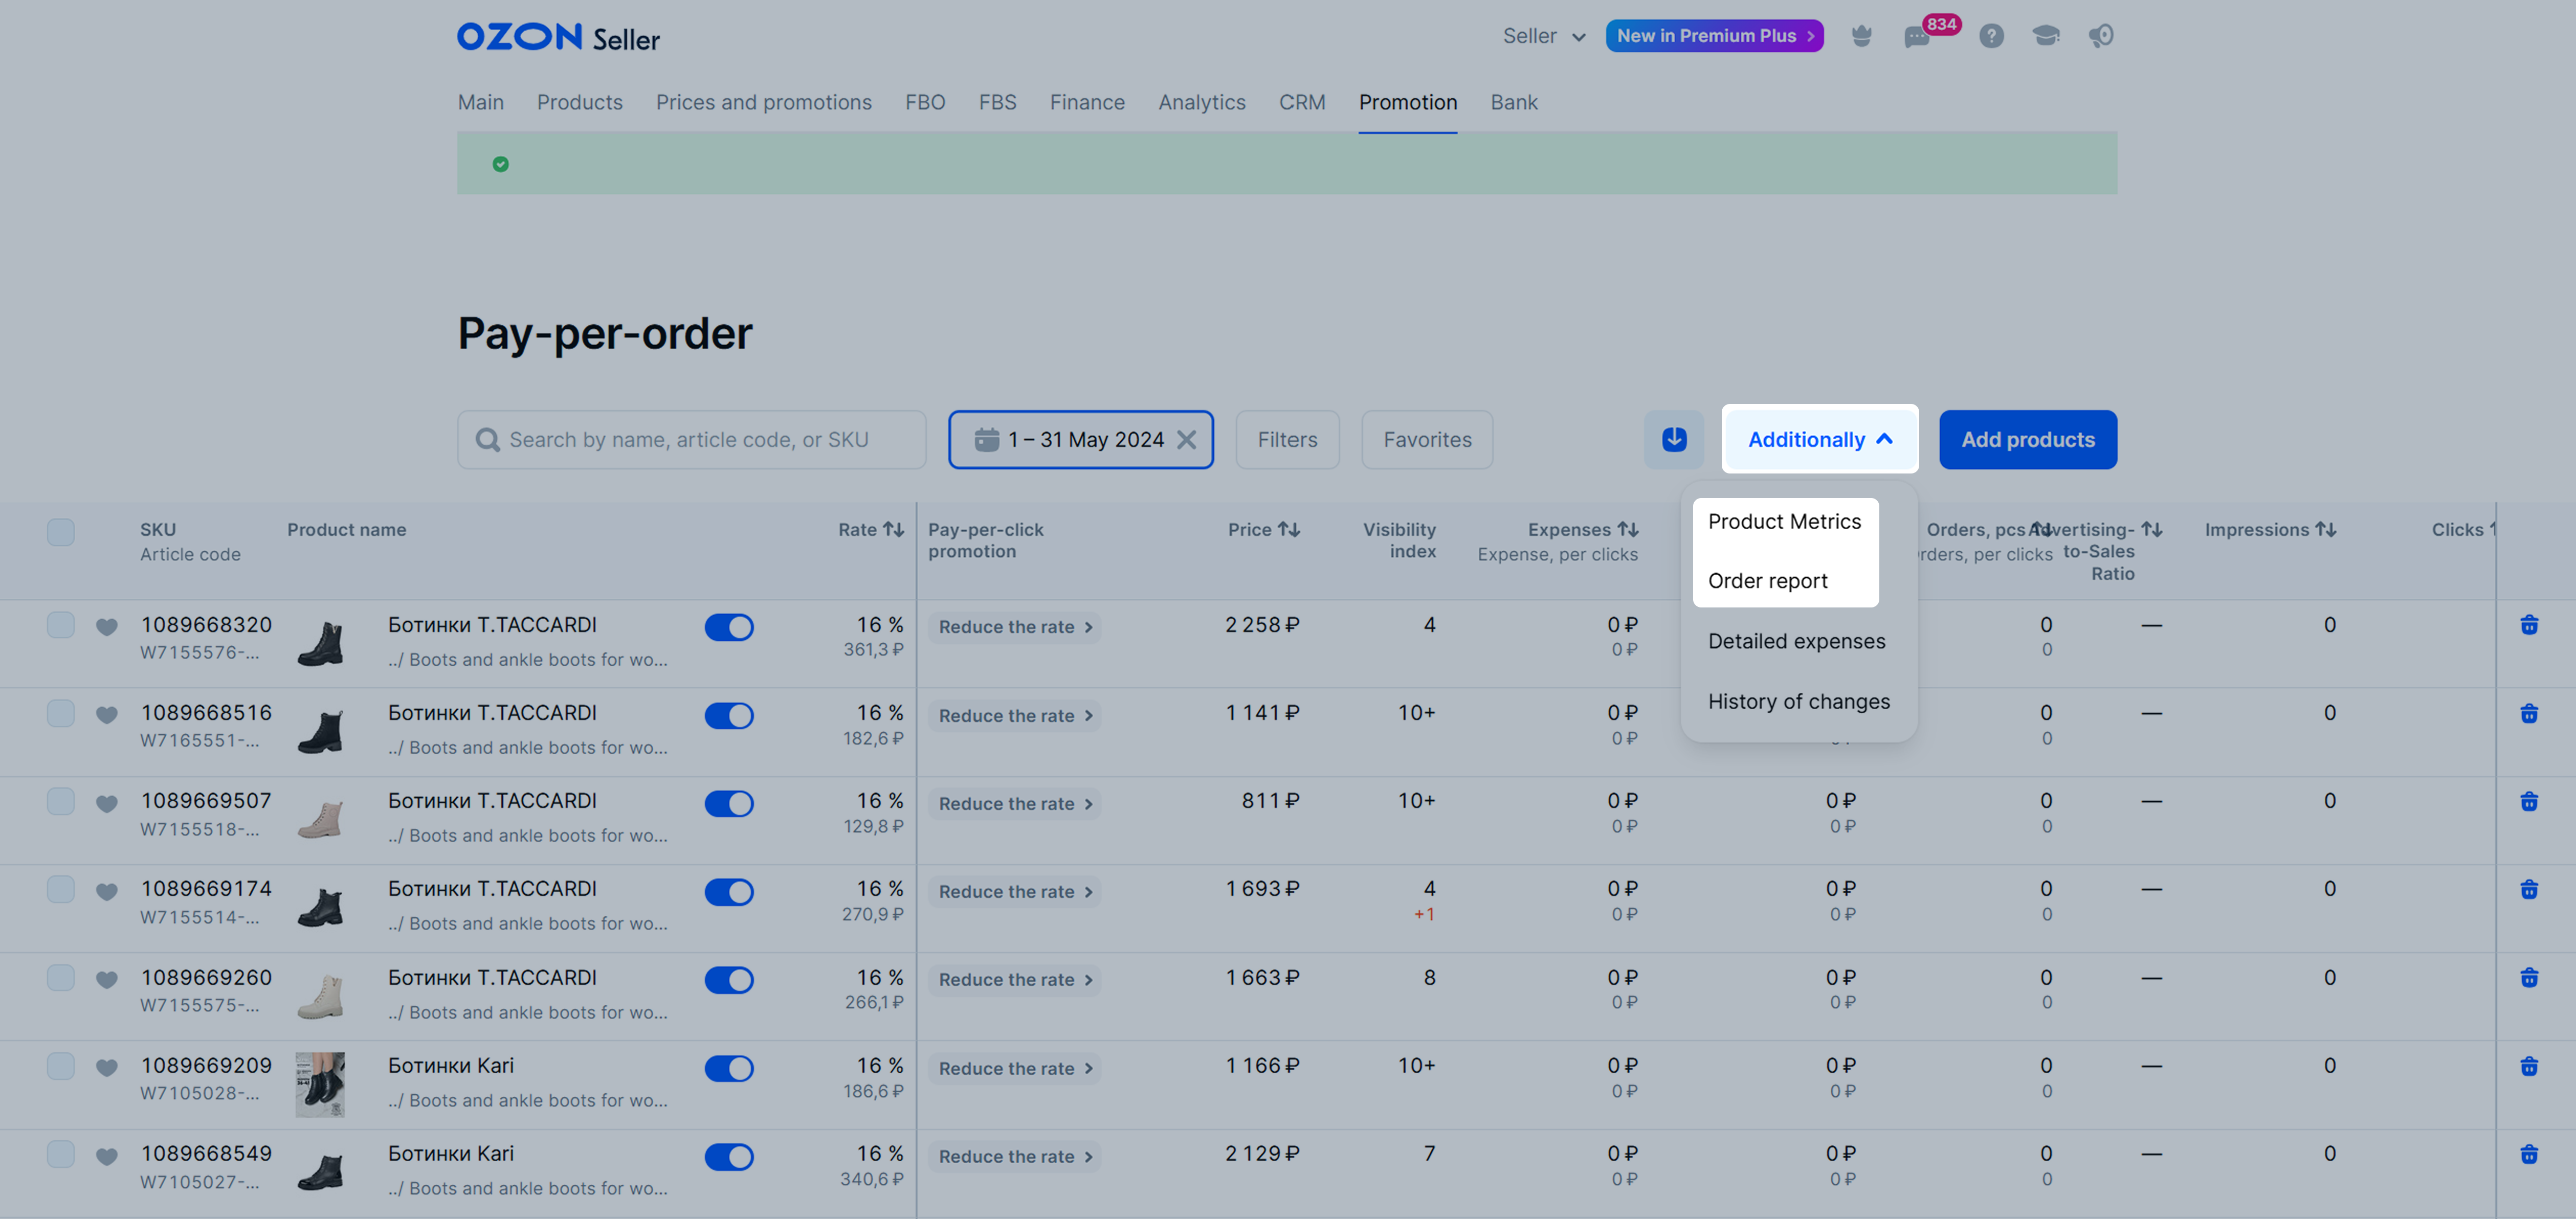Delete product 1089669174 with trash icon

pos(2529,889)
